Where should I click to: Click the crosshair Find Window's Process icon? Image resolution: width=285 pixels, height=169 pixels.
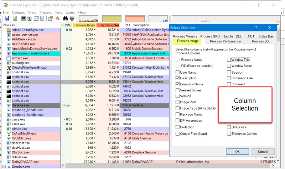coord(72,19)
